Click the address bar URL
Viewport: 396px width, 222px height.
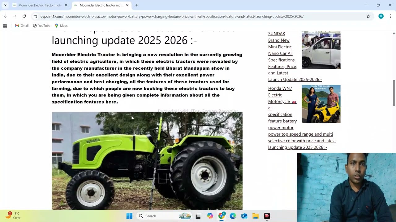click(x=172, y=16)
